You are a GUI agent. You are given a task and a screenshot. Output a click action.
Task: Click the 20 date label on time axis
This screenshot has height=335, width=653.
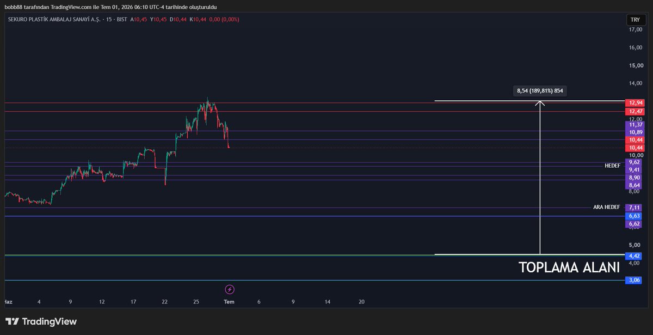(x=361, y=301)
